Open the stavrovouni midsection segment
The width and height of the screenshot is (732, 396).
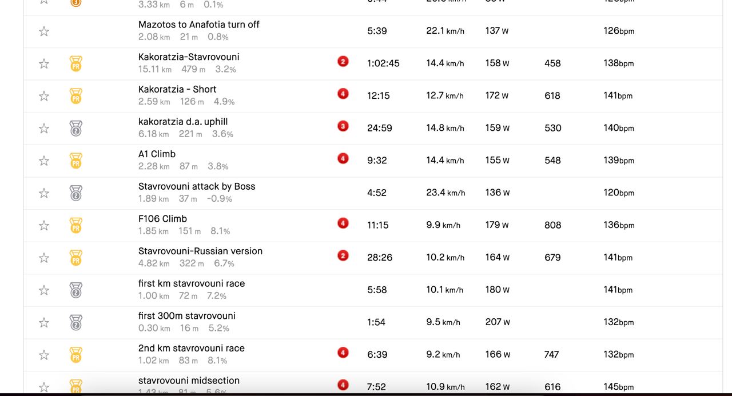(x=189, y=381)
